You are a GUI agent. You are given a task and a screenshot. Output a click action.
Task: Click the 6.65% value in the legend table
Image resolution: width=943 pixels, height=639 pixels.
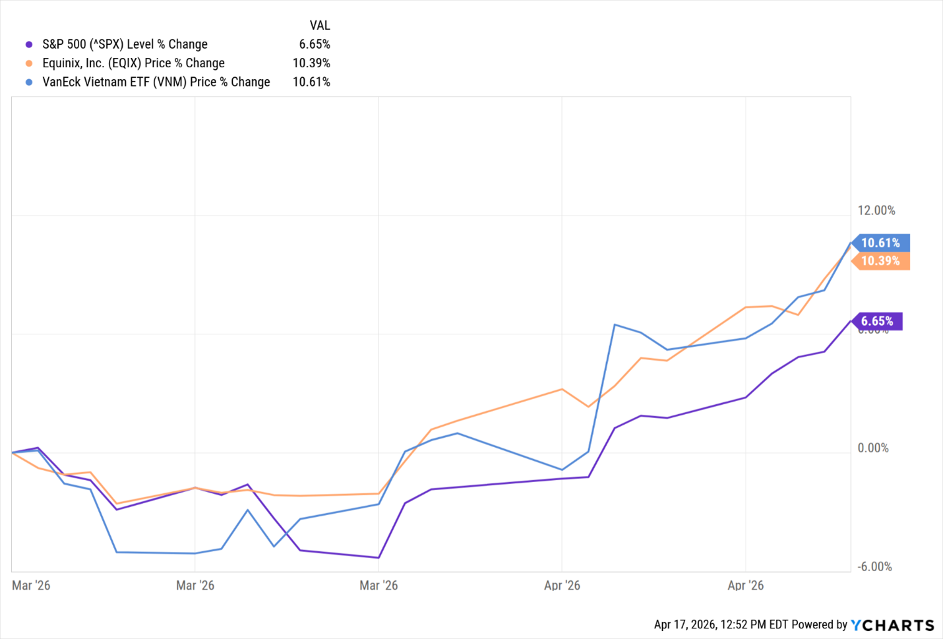pos(315,44)
